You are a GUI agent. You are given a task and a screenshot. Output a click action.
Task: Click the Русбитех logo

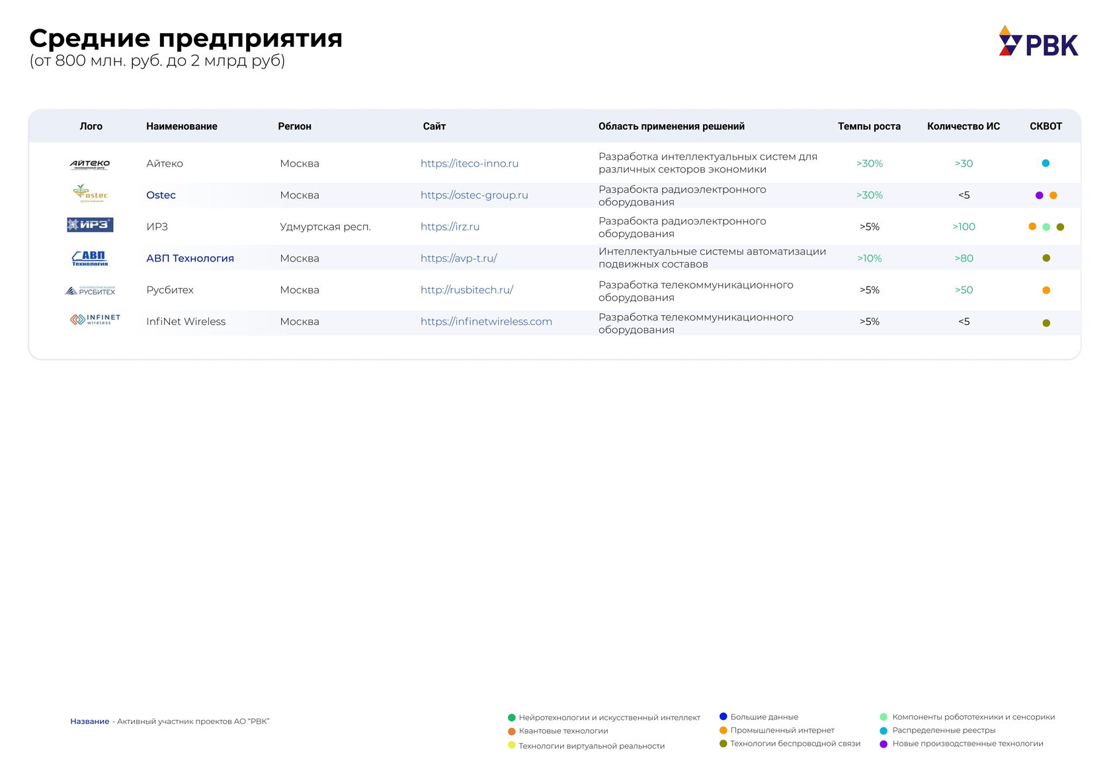coord(90,291)
